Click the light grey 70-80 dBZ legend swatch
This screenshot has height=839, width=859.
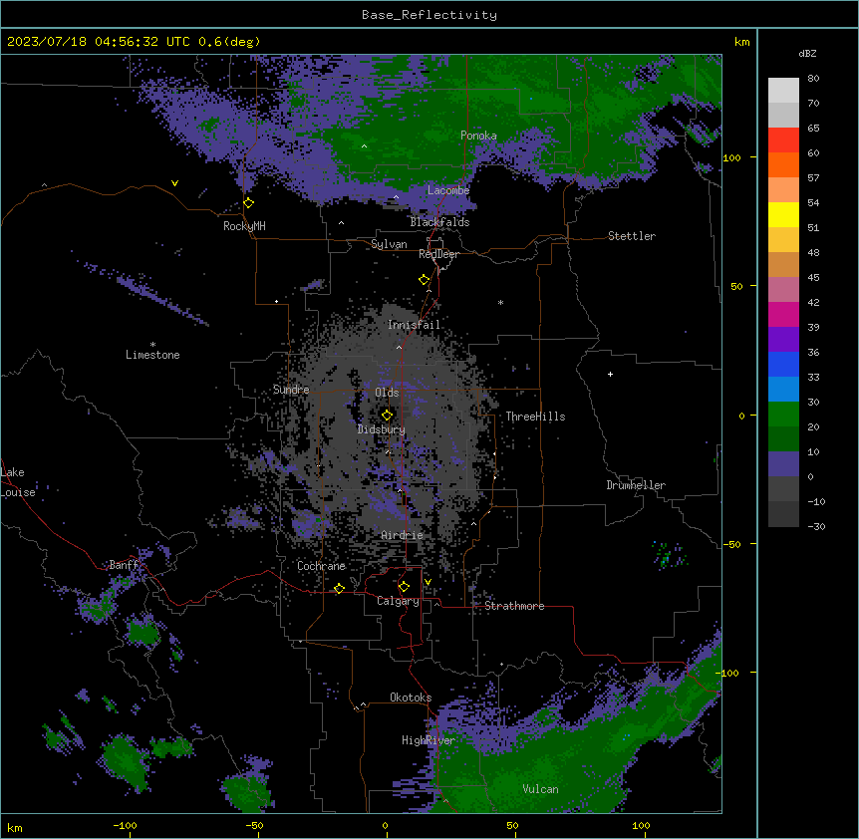pyautogui.click(x=783, y=91)
